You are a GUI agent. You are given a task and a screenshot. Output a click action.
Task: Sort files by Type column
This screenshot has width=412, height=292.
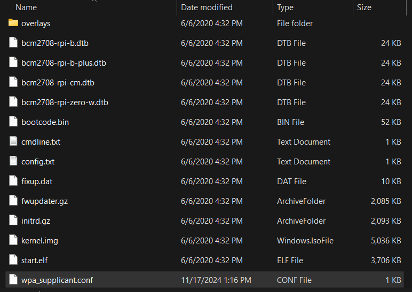(285, 7)
